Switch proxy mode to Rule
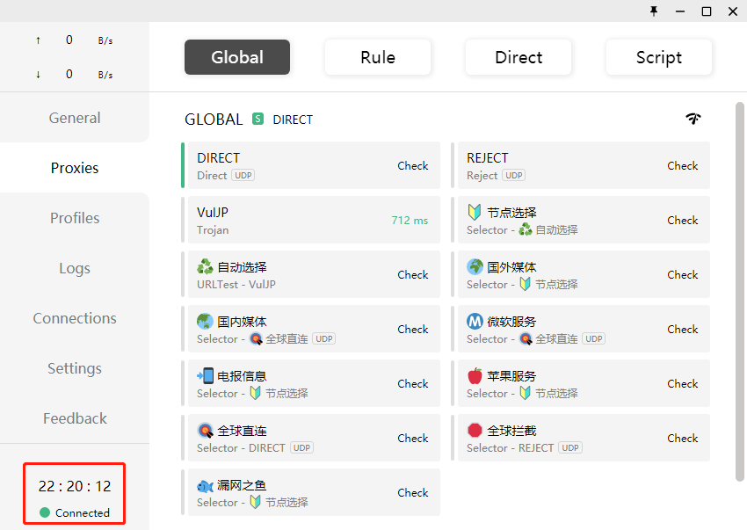The height and width of the screenshot is (530, 747). tap(378, 57)
